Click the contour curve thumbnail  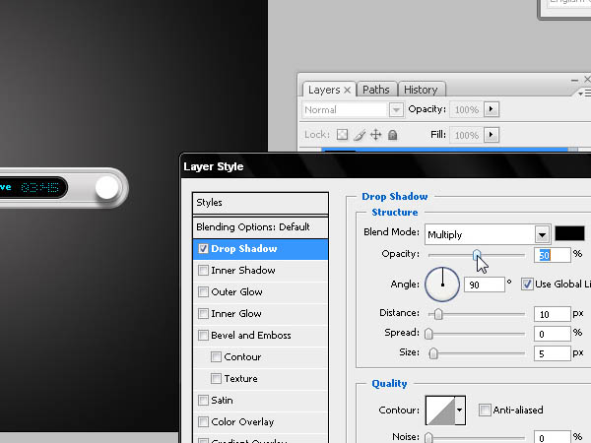pos(440,411)
